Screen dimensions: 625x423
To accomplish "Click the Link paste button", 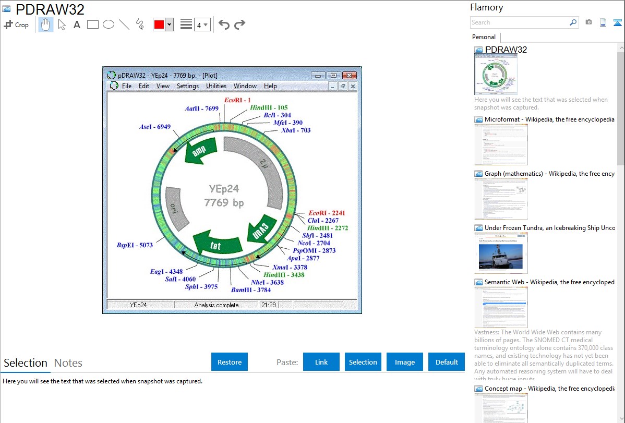I will [x=321, y=362].
